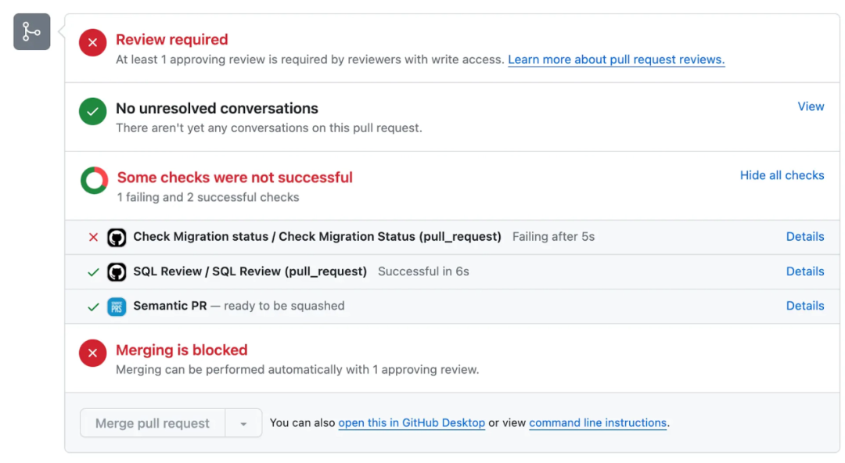Click the green check No unresolved conversations icon

(x=92, y=112)
